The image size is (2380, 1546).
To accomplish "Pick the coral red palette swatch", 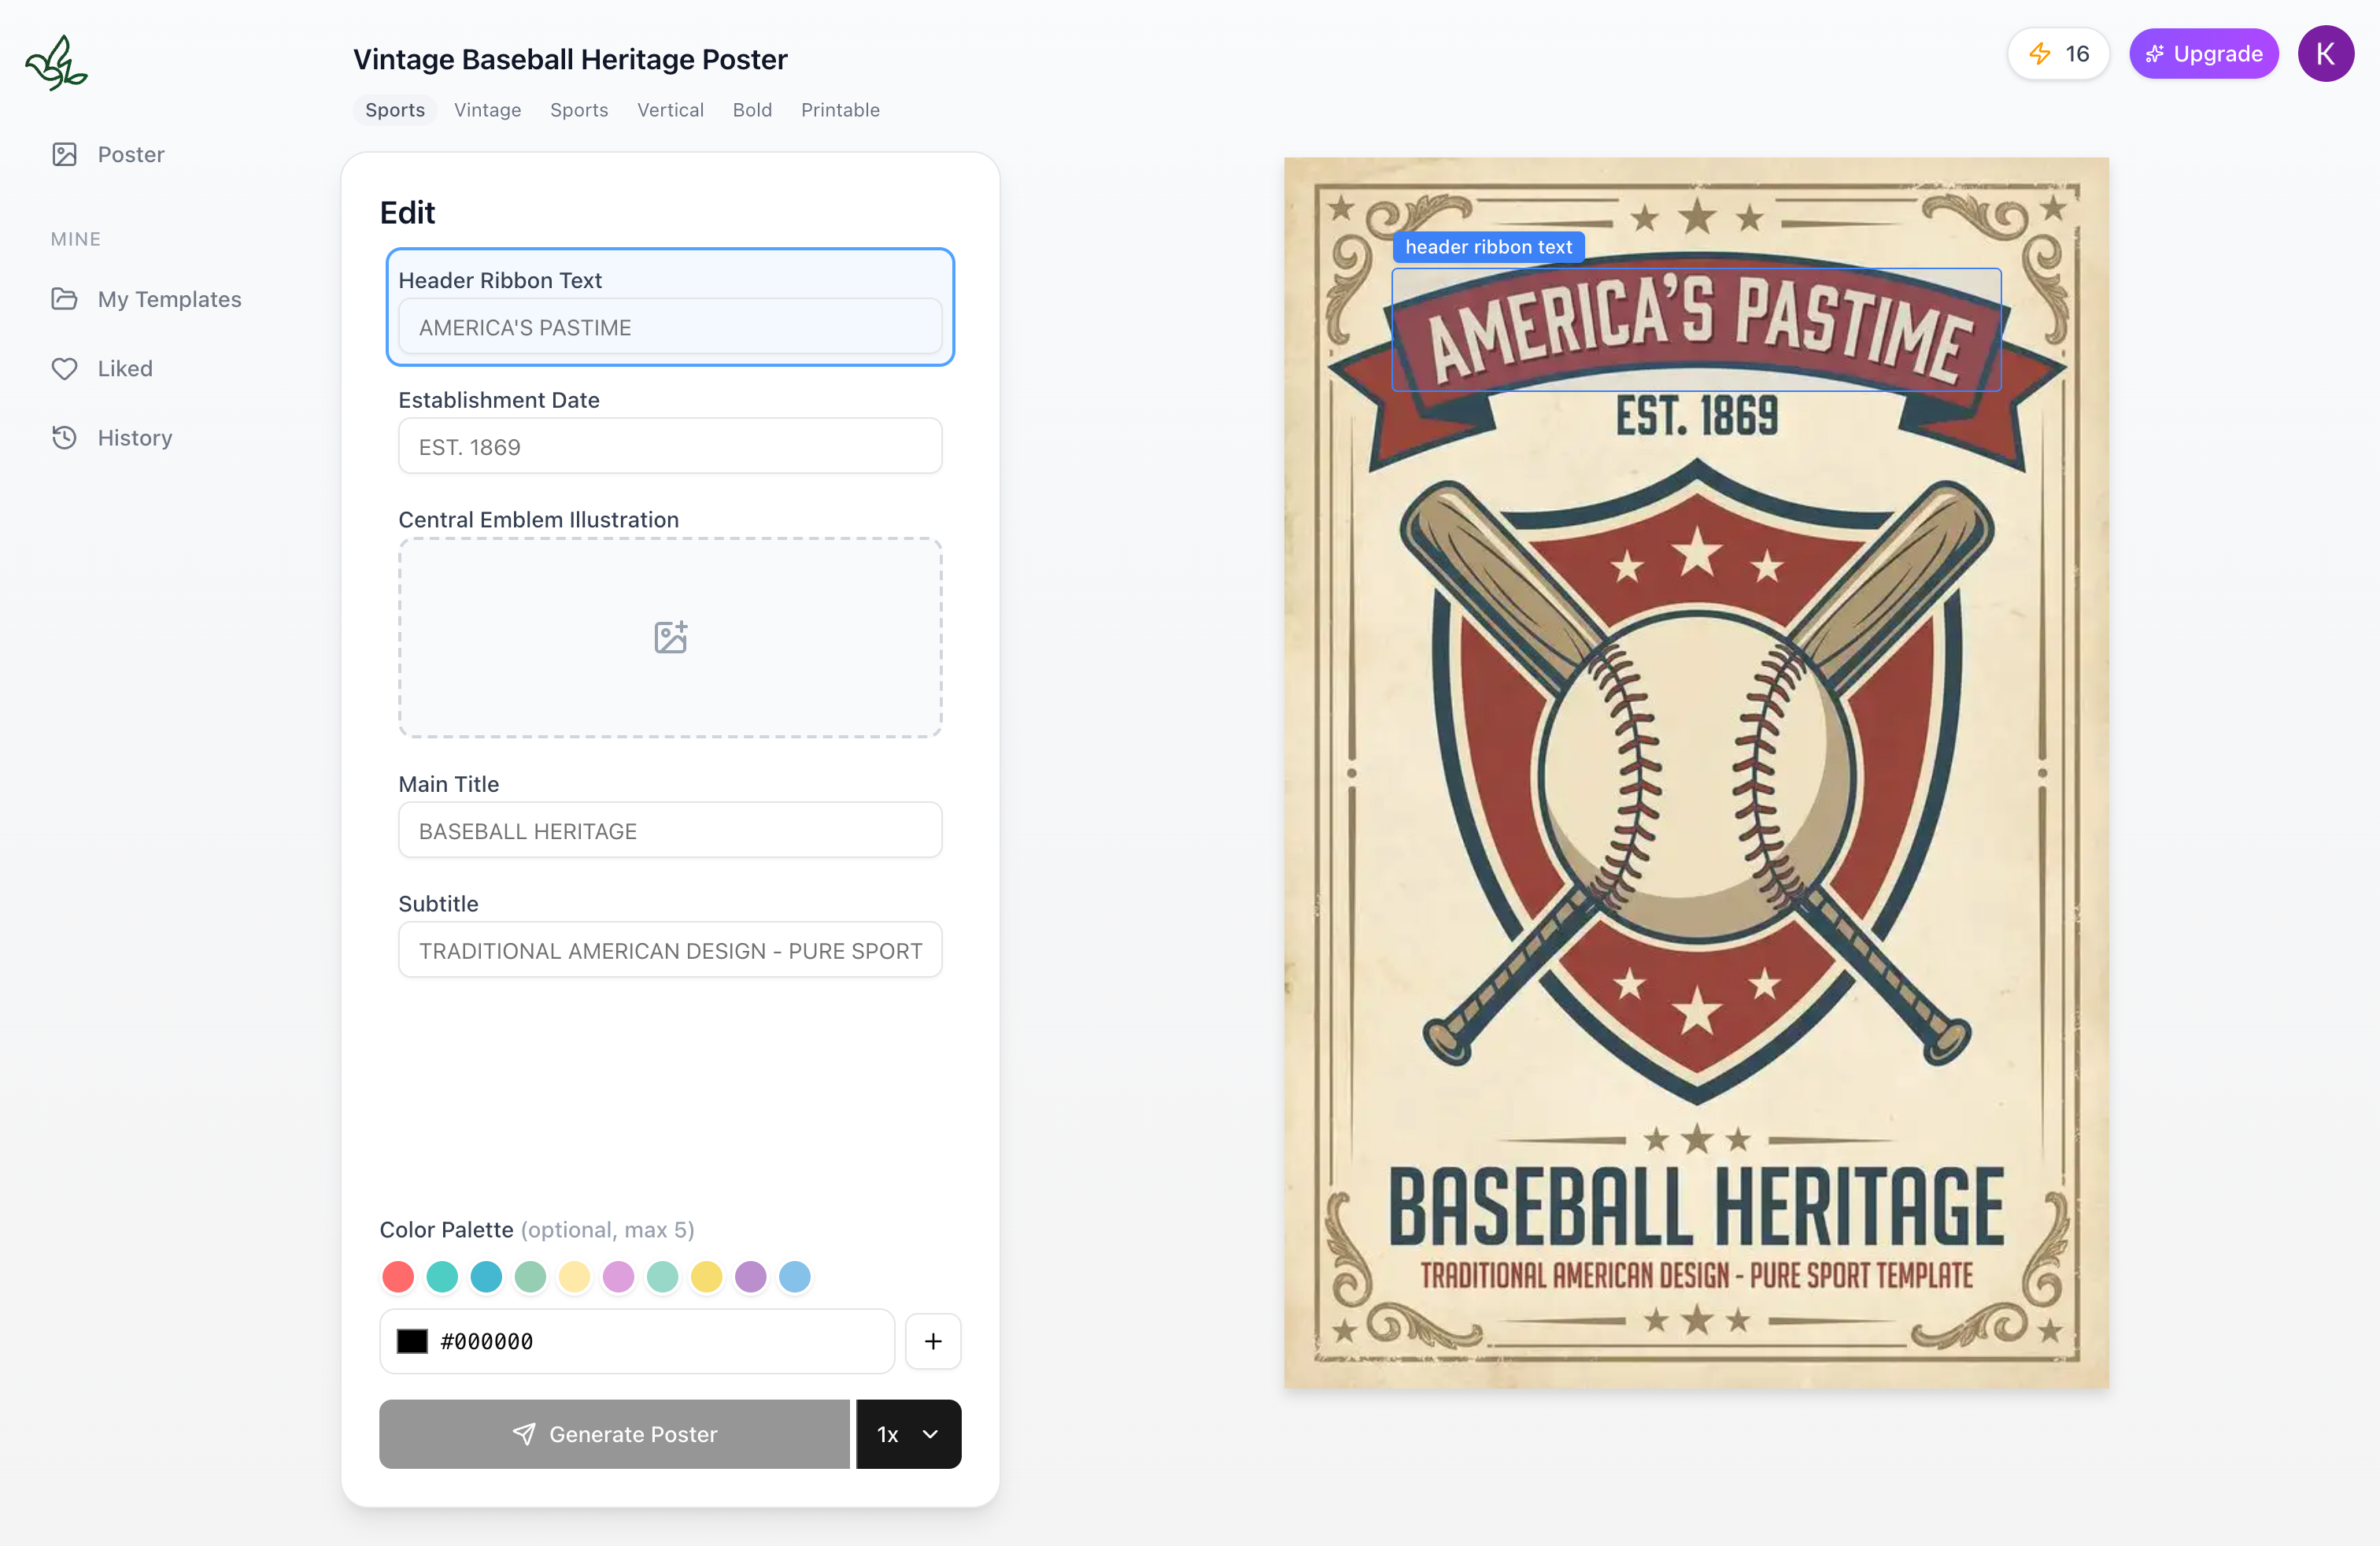I will pos(398,1277).
